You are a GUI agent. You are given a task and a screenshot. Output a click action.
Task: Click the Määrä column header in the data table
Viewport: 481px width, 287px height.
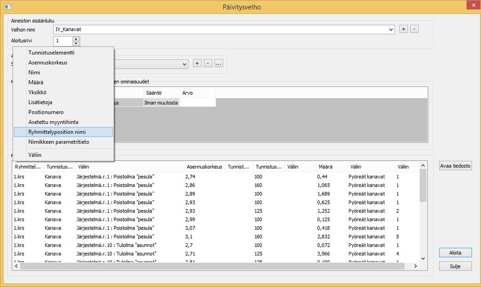coord(331,167)
